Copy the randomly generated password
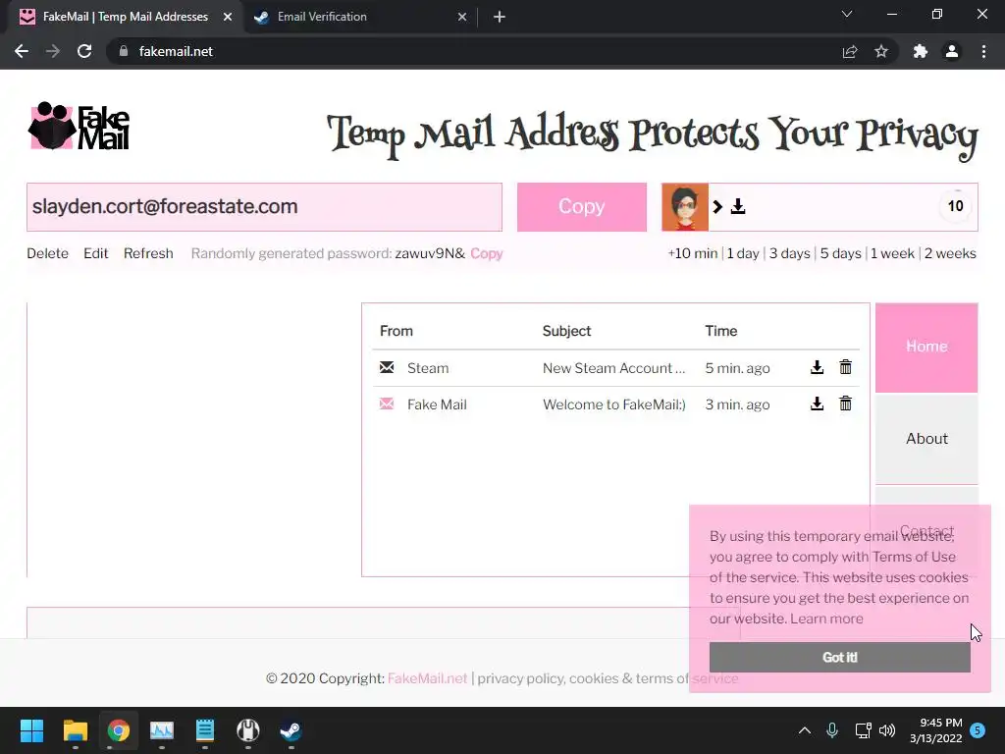Screen dimensions: 1005x754 coord(487,253)
